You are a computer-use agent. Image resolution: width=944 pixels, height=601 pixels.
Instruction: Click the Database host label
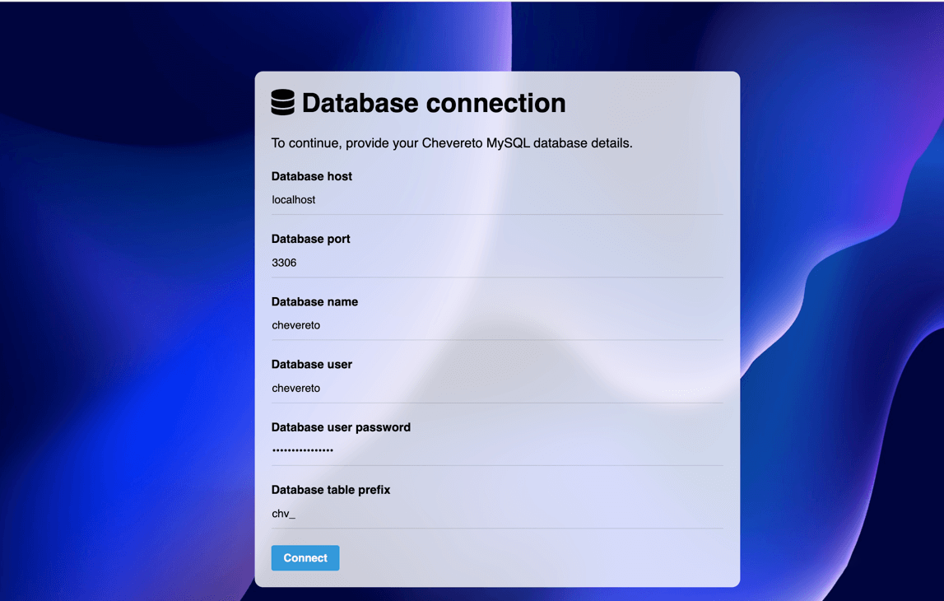[311, 176]
